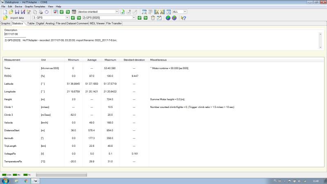Click the edit record set icon
Viewport: 327px width, 184px height.
click(x=159, y=18)
